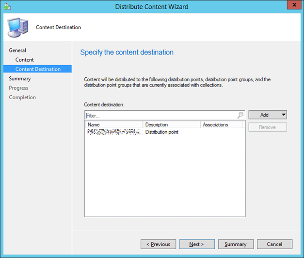Screen dimensions: 304x258
Task: Type in the Filter text field
Action: (x=160, y=115)
